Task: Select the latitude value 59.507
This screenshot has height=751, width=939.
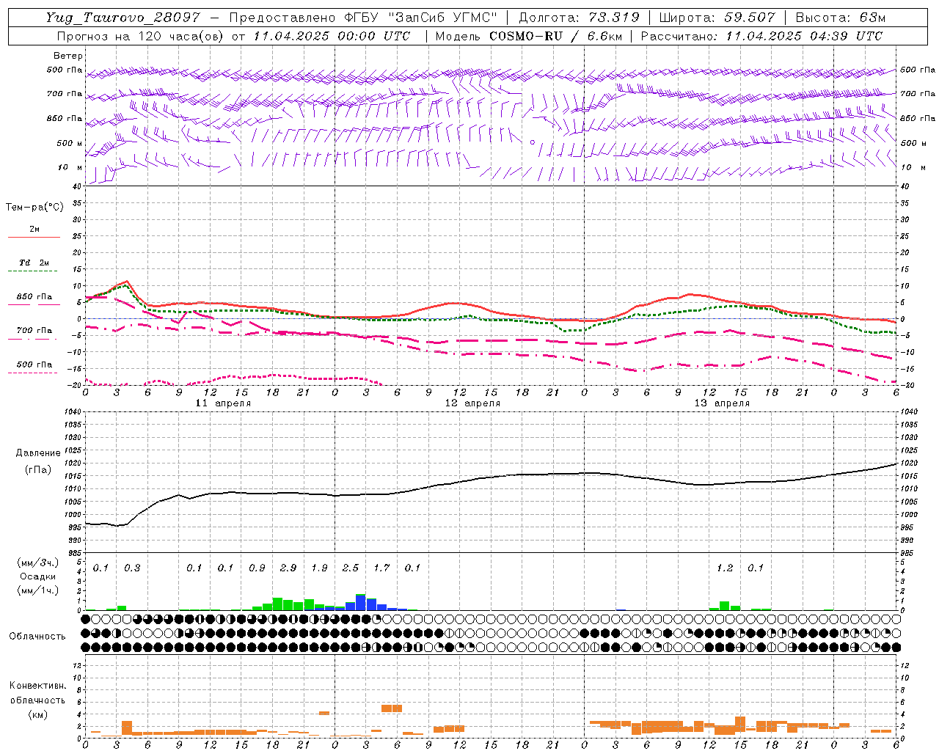Action: [x=750, y=18]
